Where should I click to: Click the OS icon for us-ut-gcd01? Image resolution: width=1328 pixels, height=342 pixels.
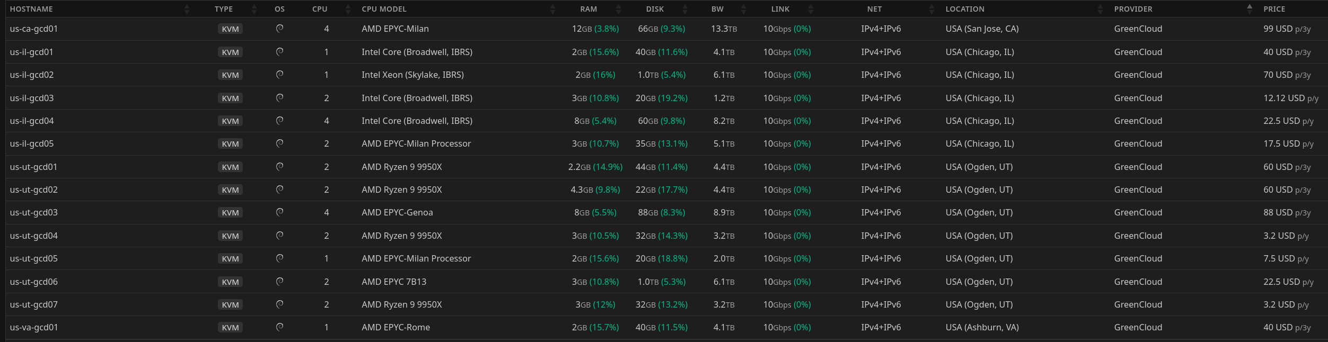coord(279,166)
